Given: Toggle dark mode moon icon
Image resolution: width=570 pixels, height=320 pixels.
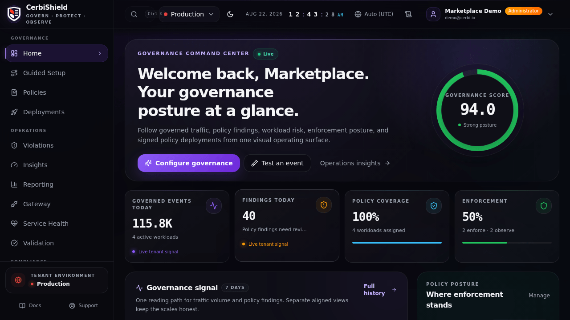Looking at the screenshot, I should point(230,14).
